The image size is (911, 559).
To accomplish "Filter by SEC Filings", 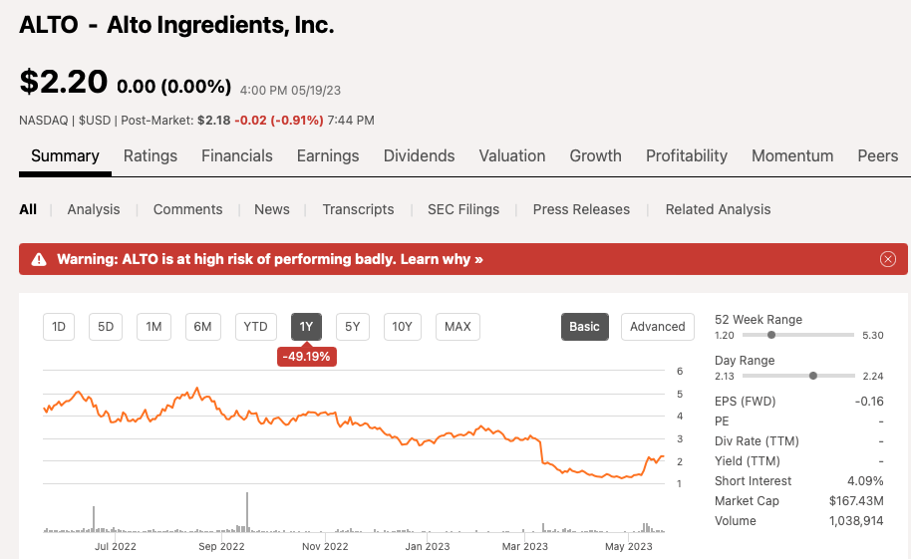I will coord(463,209).
